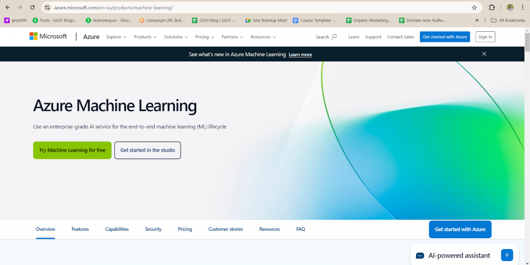
Task: Select the Overview tab
Action: tap(45, 229)
